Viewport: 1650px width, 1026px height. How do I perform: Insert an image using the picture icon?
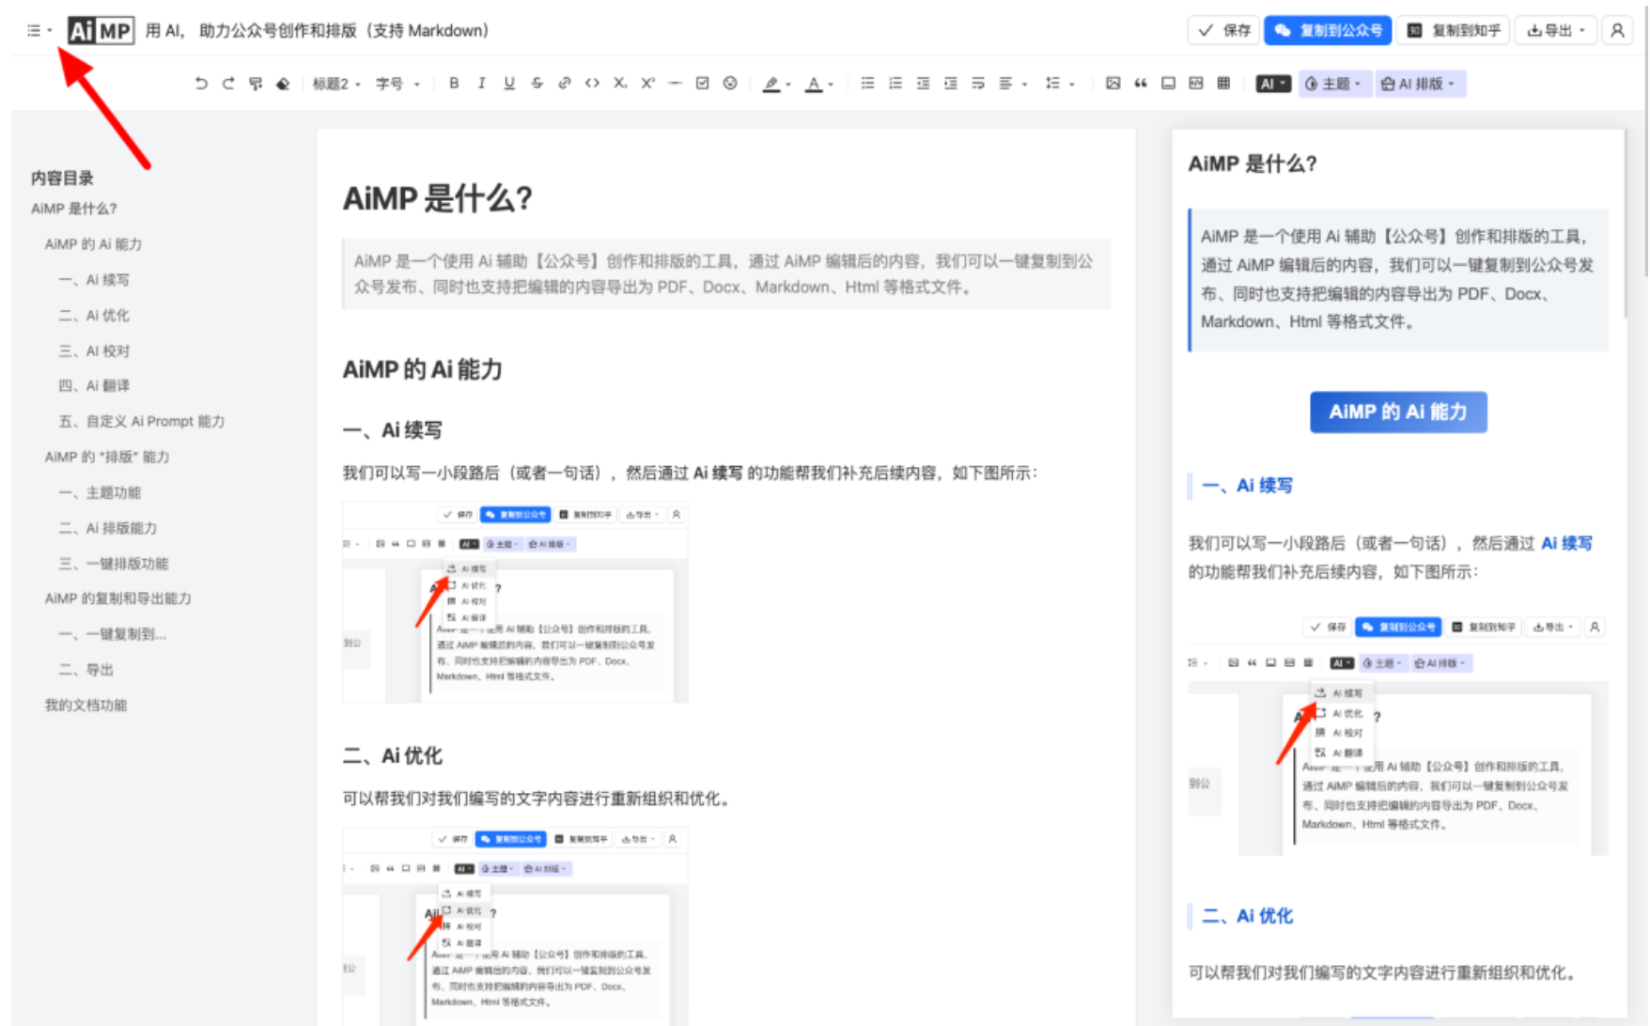pos(1113,84)
